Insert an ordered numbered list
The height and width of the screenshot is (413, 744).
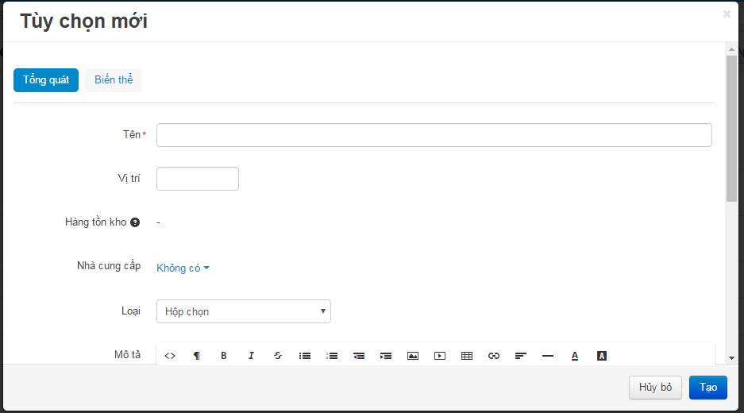click(x=332, y=356)
